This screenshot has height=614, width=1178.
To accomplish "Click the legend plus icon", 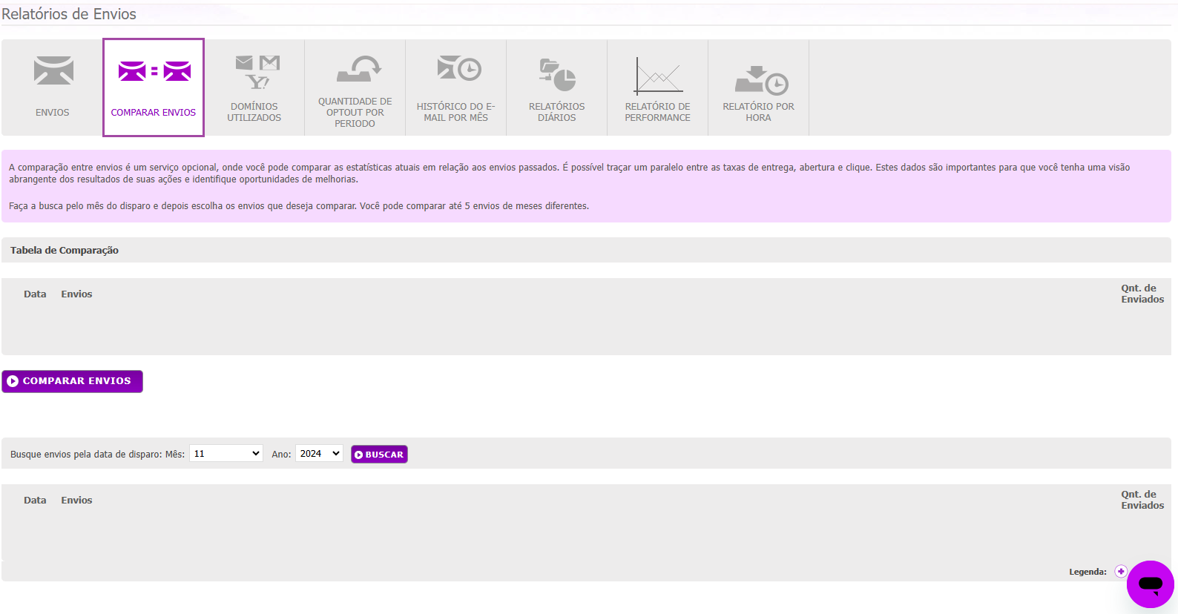I will [x=1121, y=572].
